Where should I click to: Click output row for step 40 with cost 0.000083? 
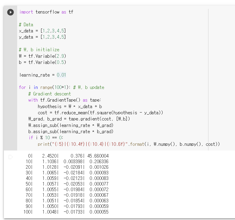(67, 178)
